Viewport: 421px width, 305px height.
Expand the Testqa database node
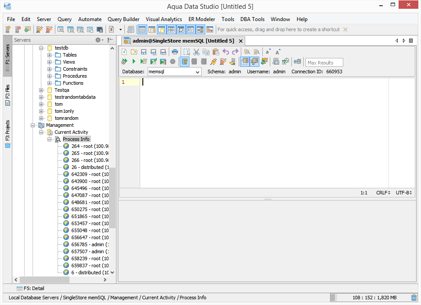coord(41,90)
